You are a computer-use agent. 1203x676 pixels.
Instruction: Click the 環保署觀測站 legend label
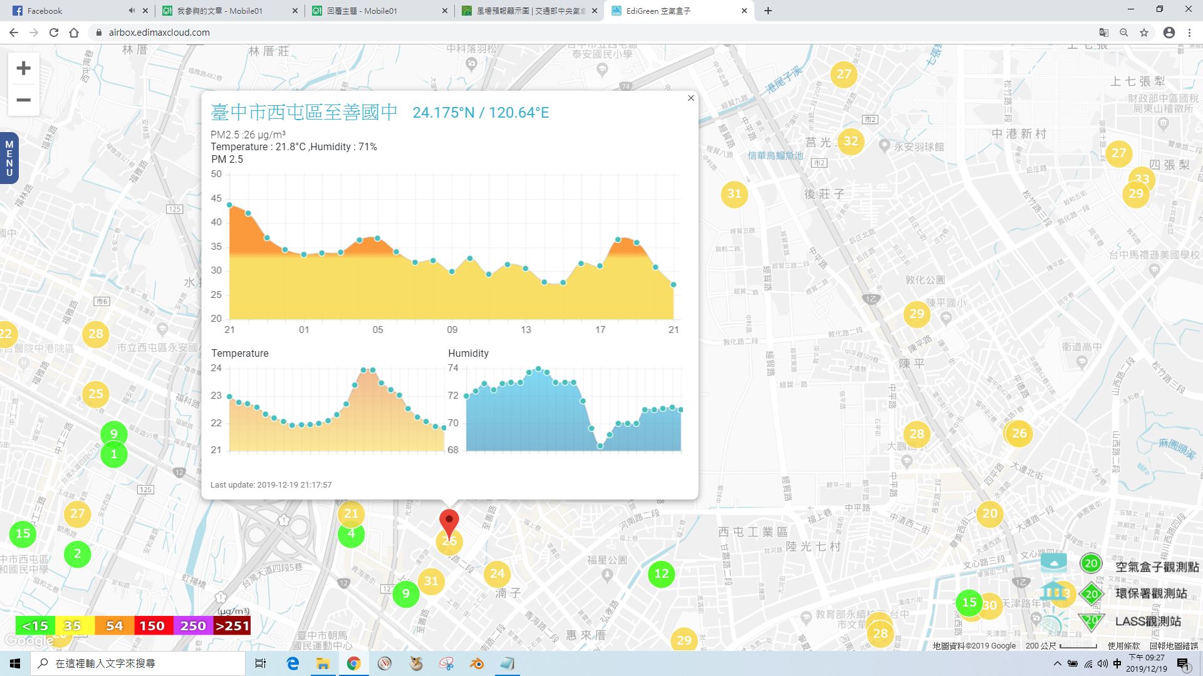click(x=1151, y=593)
